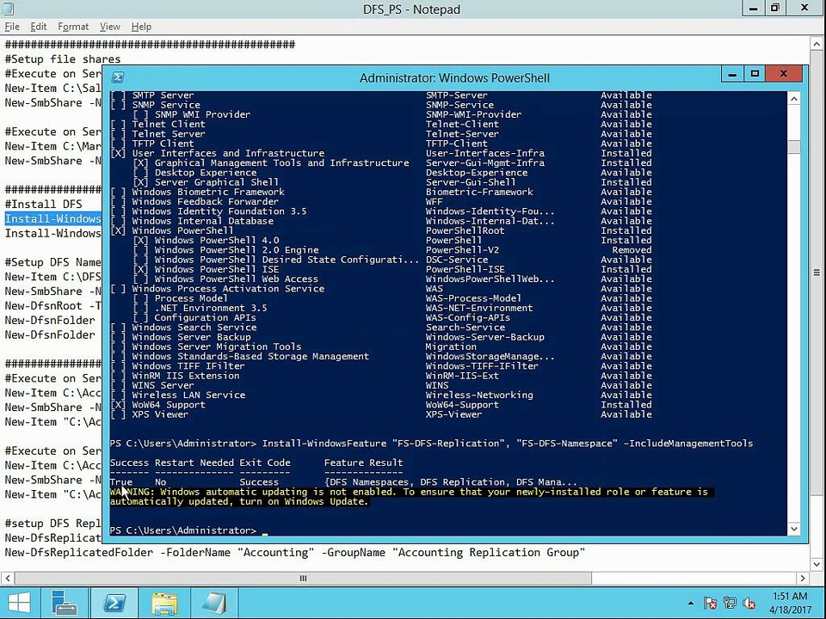Open the Format menu in Notepad
Screen dimensions: 826x619
[x=73, y=27]
